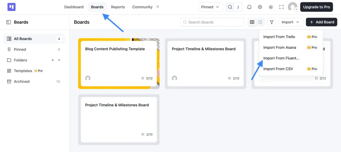Image resolution: width=341 pixels, height=152 pixels.
Task: Open Blog Content Publishing Template board
Action: click(x=119, y=64)
